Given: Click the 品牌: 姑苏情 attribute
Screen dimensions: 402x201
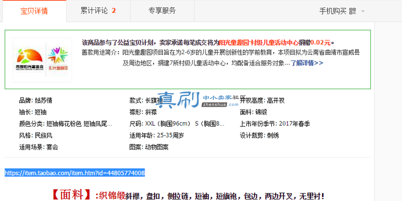Looking at the screenshot, I should coord(36,100).
